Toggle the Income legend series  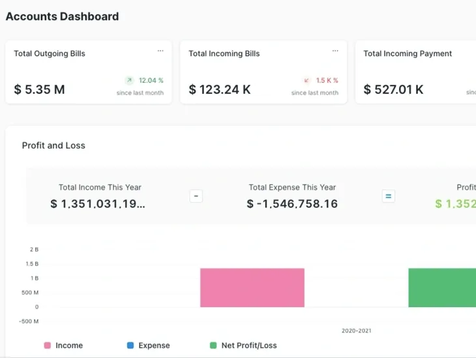tap(63, 345)
